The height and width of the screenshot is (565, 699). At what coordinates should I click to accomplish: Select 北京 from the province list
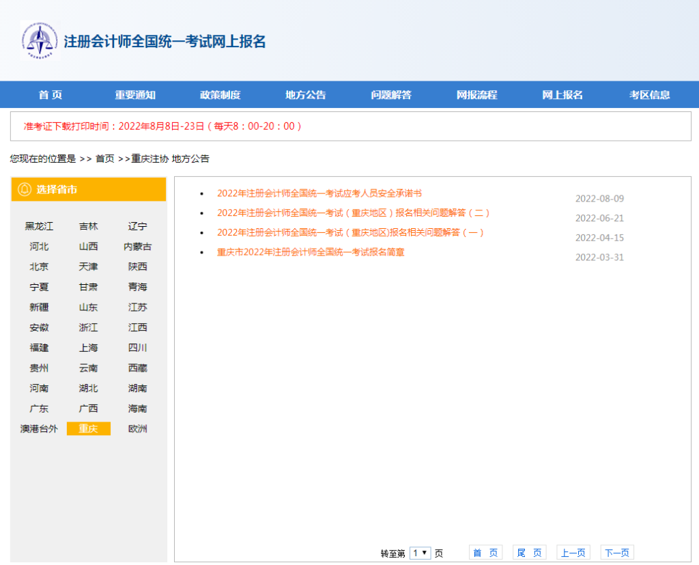tap(39, 266)
